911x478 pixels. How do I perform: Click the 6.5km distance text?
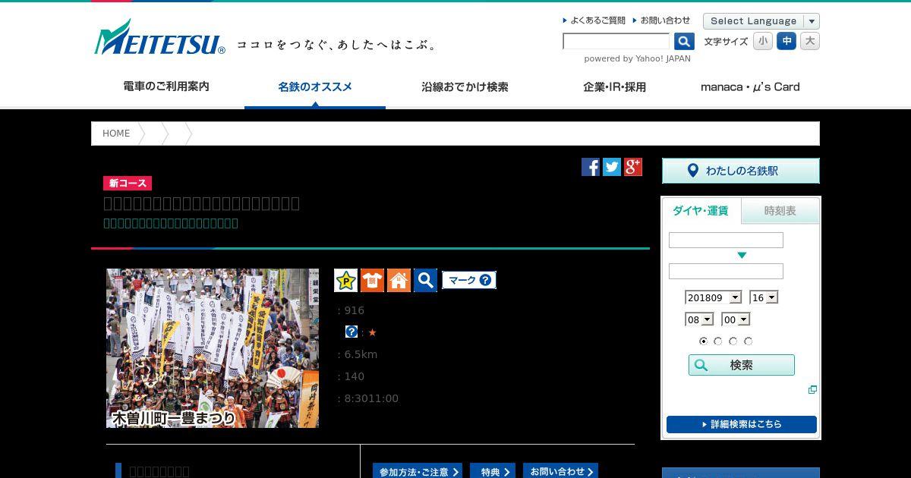click(361, 354)
